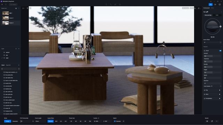The height and width of the screenshot is (125, 223).
Task: Click the Cloud weather icon
Action: coord(205,51)
